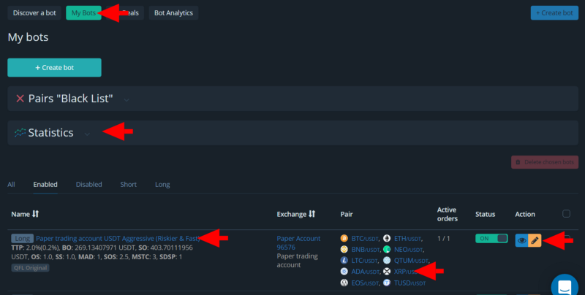Click the NEO coin icon
Image resolution: width=585 pixels, height=295 pixels.
point(387,249)
